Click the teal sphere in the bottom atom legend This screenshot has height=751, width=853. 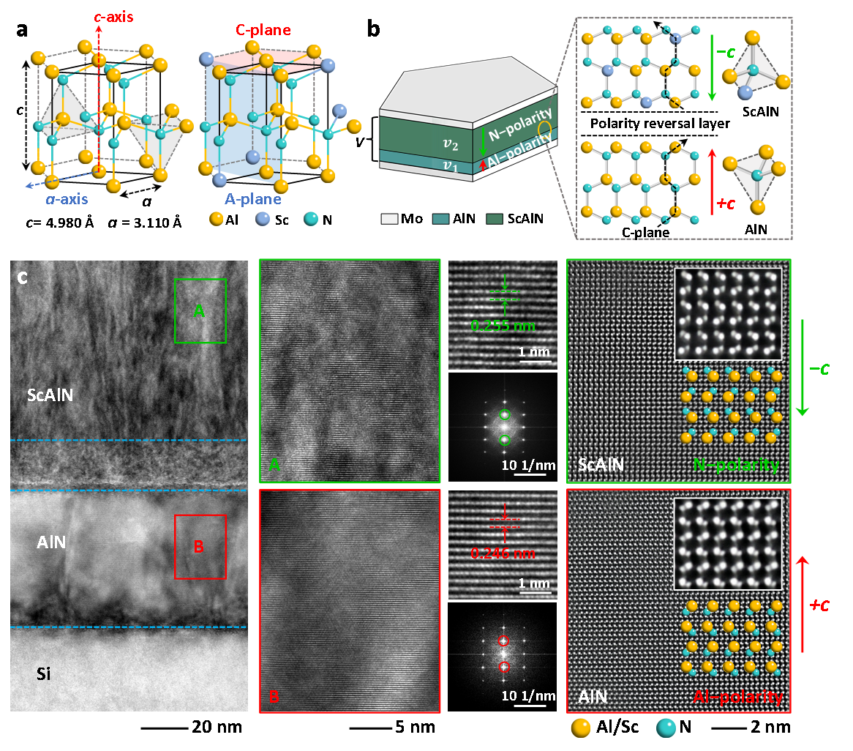point(666,728)
